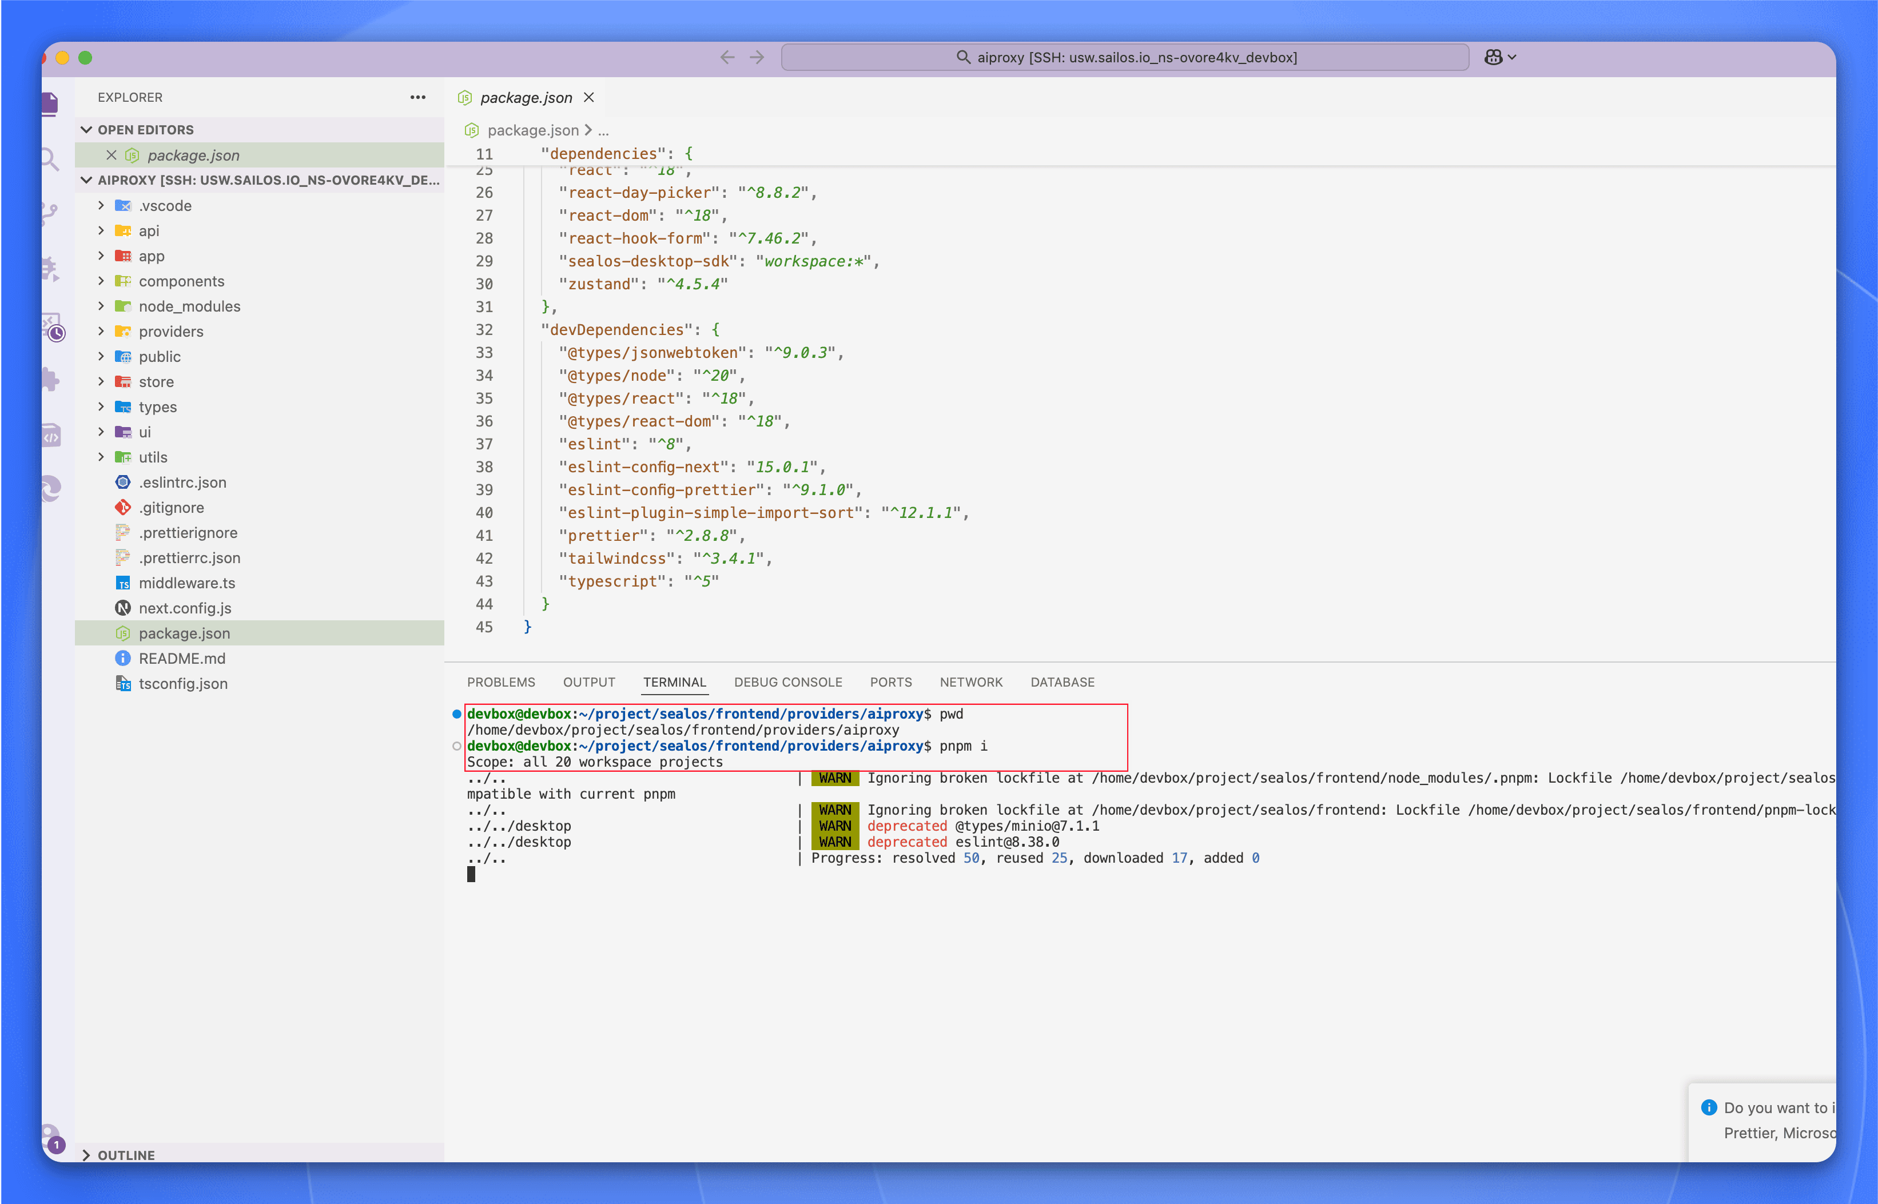Close package.json in Open Editors list
Viewport: 1878px width, 1204px height.
tap(111, 155)
